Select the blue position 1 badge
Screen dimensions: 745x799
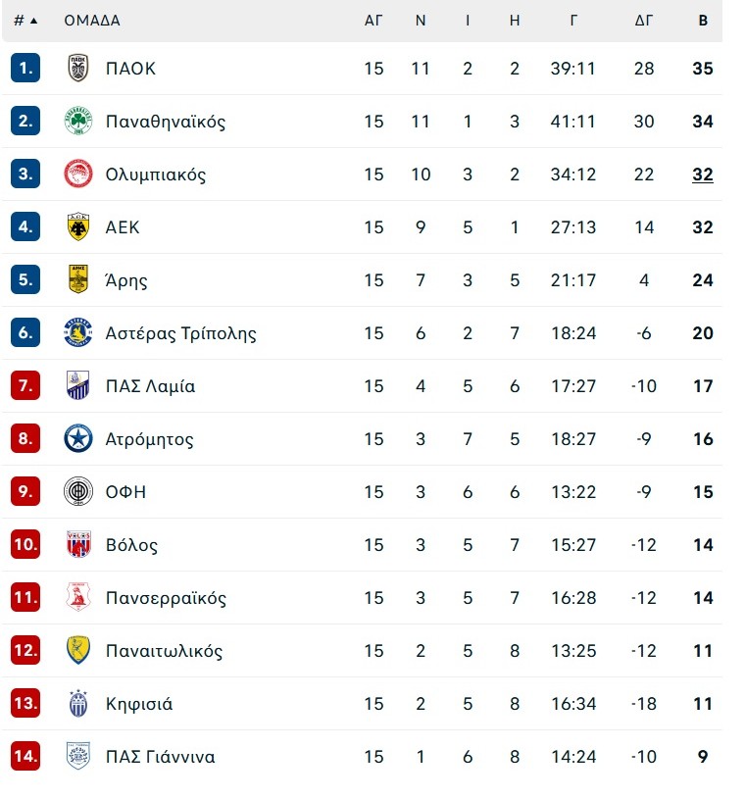tap(25, 68)
